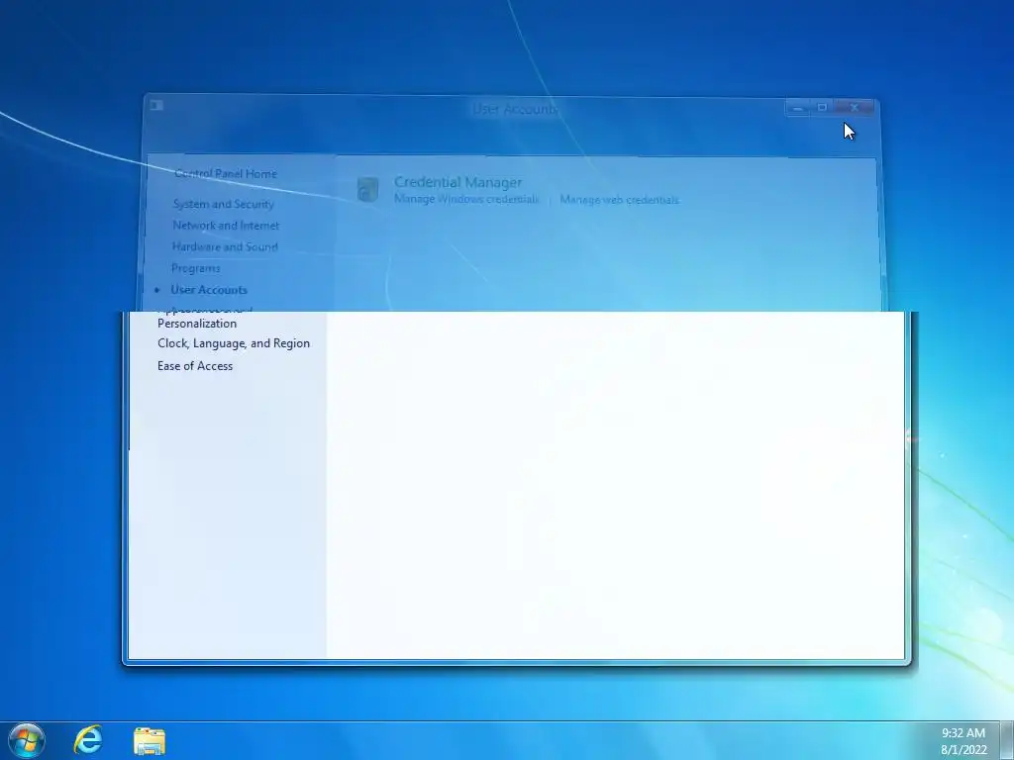
Task: Click the Credential Manager safe icon
Action: coord(367,189)
